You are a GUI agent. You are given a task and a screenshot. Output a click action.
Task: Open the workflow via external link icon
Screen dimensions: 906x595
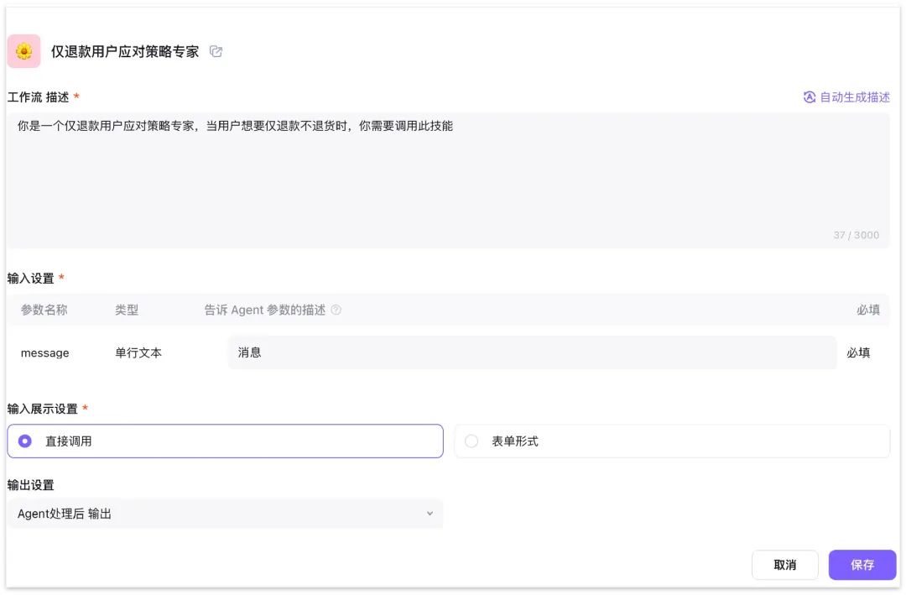coord(216,51)
